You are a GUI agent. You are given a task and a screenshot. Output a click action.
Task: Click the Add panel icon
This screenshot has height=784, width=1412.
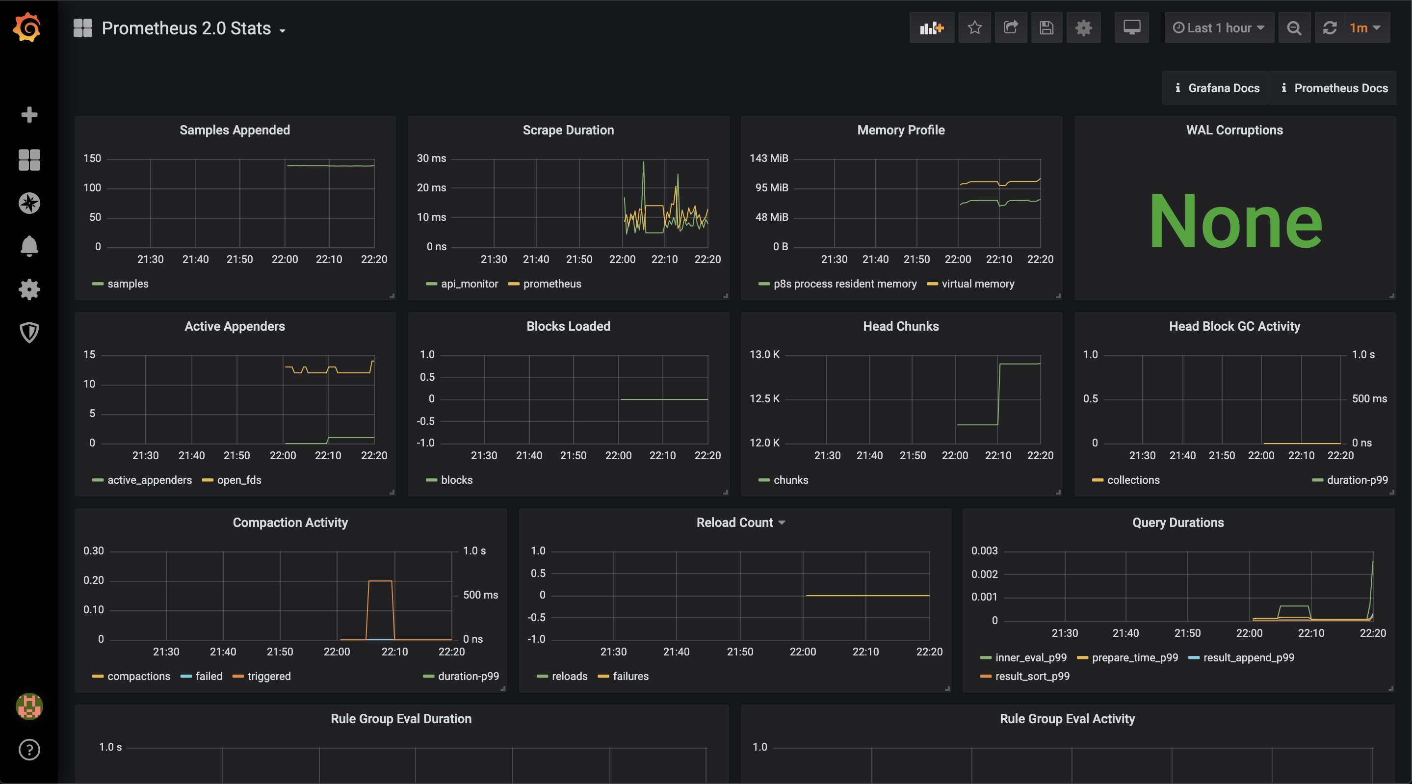point(932,27)
